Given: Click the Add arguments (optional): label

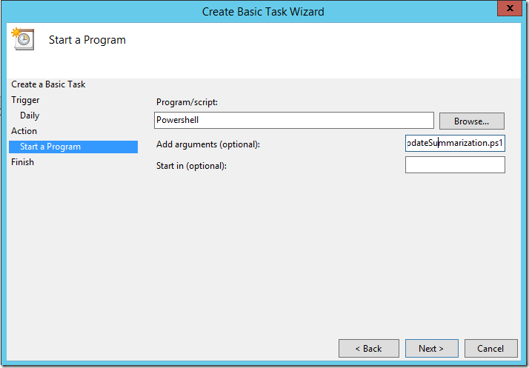Looking at the screenshot, I should point(207,144).
